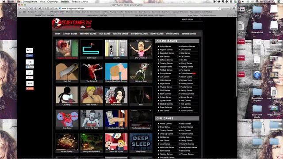Click Safari's share toolbar button
The width and height of the screenshot is (283, 159).
tap(35, 8)
